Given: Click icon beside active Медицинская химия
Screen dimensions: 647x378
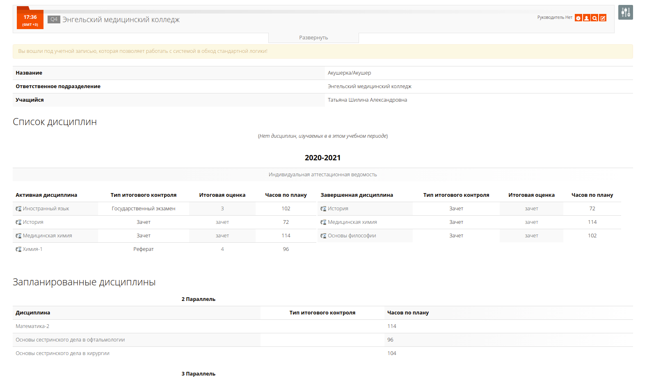Looking at the screenshot, I should [18, 236].
